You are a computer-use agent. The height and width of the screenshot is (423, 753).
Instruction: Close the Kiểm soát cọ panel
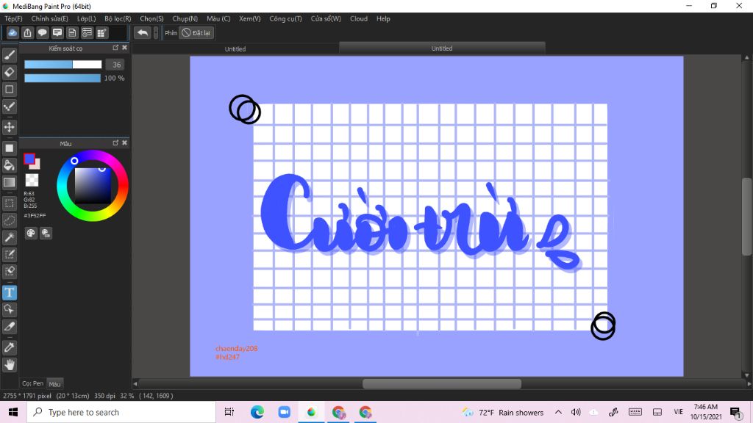(125, 48)
